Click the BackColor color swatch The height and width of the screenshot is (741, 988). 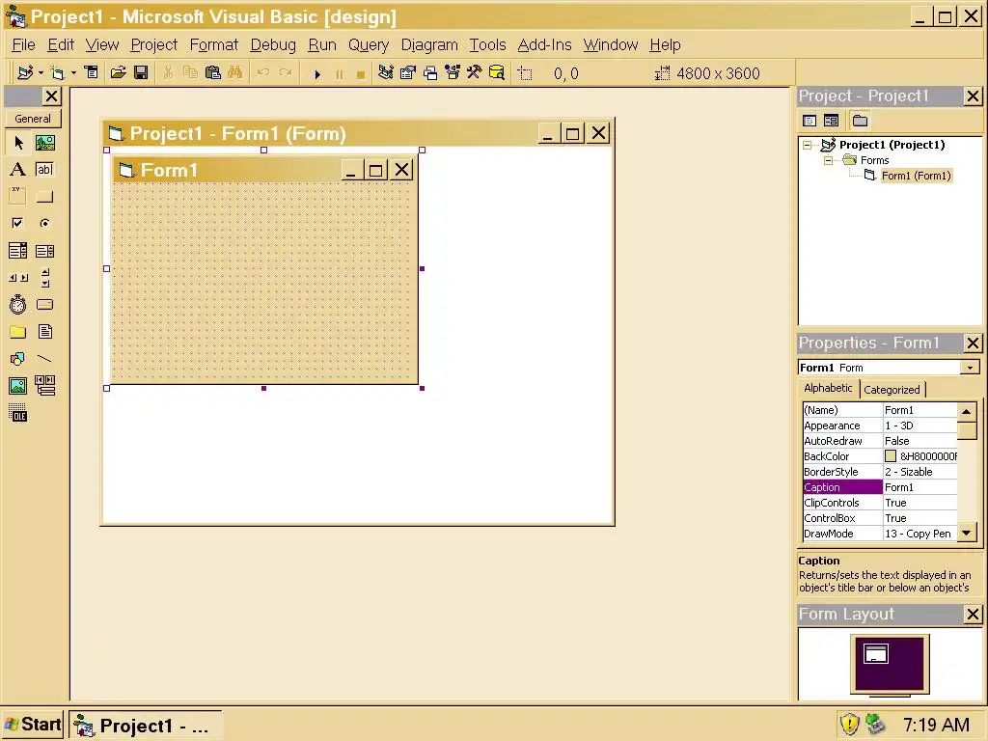(891, 456)
